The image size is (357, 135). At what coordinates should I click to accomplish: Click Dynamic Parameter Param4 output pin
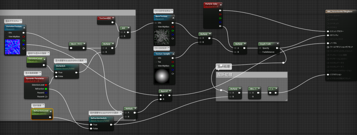46,97
